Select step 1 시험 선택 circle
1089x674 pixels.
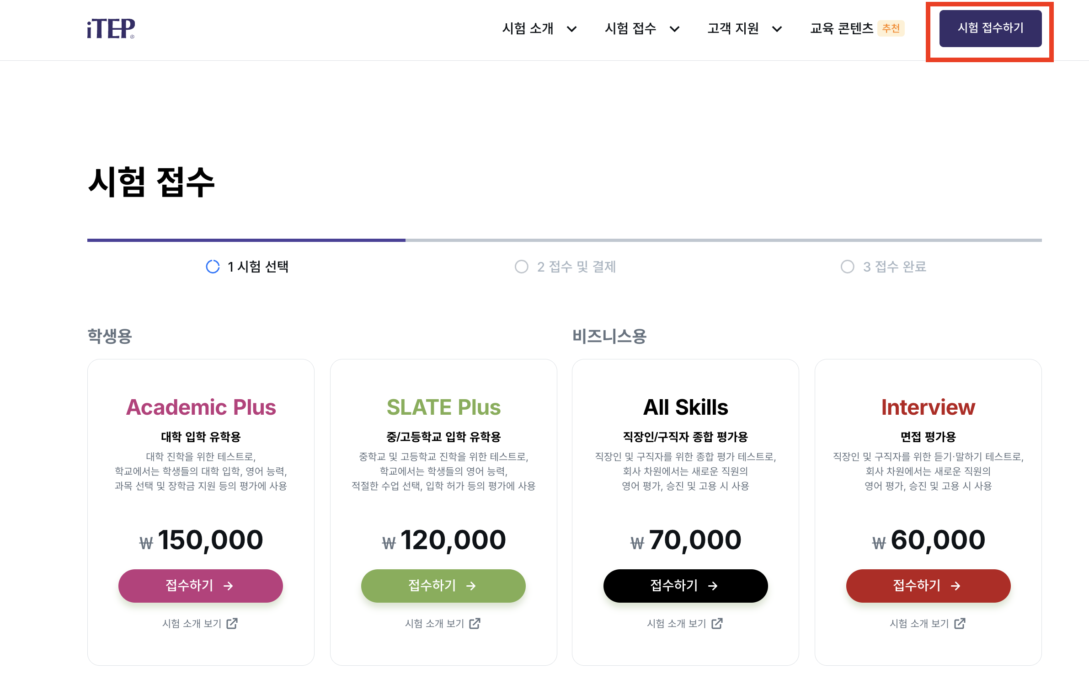(213, 267)
